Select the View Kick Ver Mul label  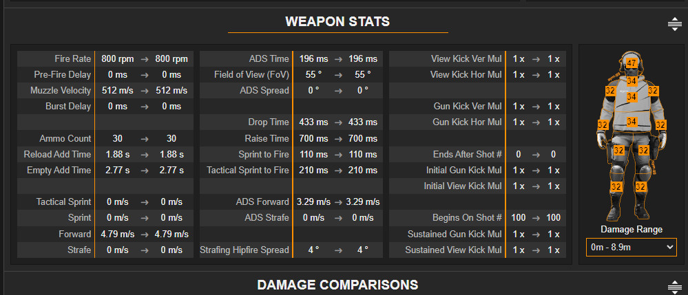click(466, 59)
